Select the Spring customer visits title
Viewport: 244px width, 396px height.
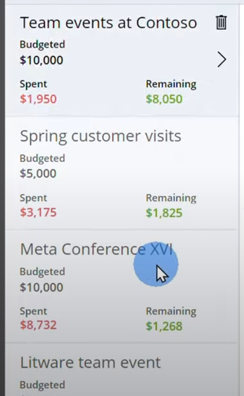tap(101, 137)
